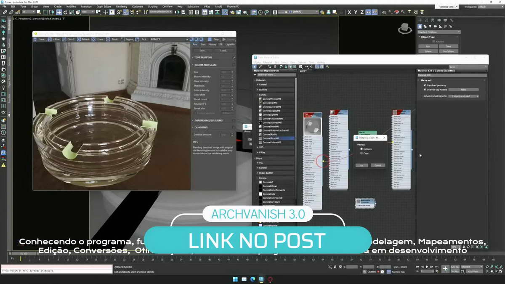
Task: Open the Create Selection Set dropdown
Action: point(161,12)
